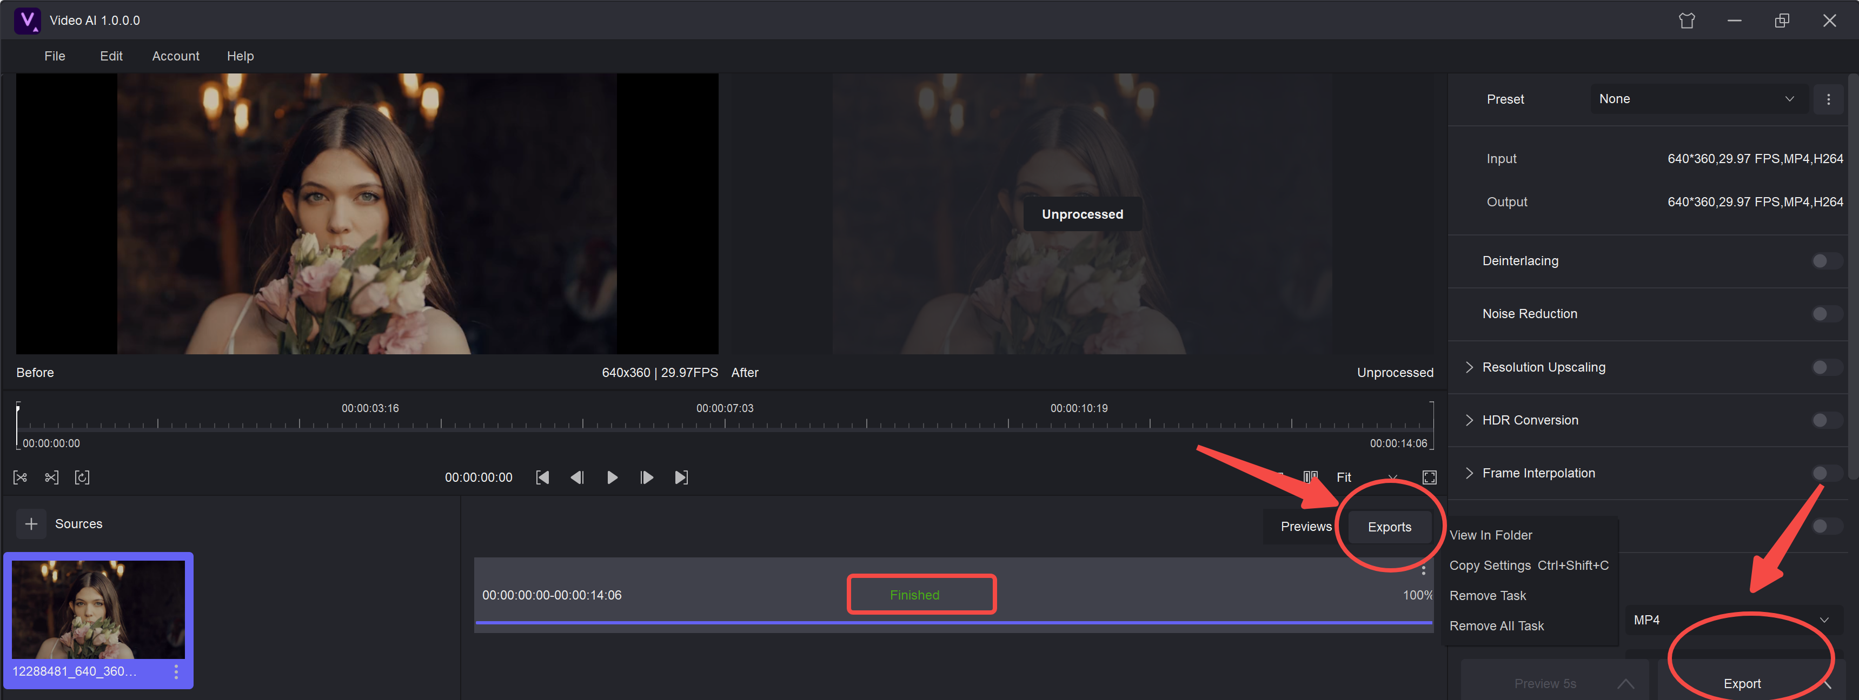Open the source thumbnail three-dot menu
1859x700 pixels.
tap(176, 671)
